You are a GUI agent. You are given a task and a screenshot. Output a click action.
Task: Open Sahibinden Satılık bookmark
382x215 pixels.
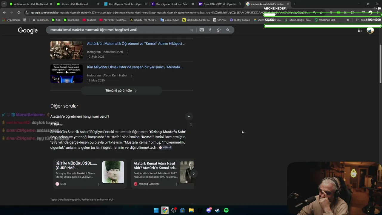click(x=196, y=20)
